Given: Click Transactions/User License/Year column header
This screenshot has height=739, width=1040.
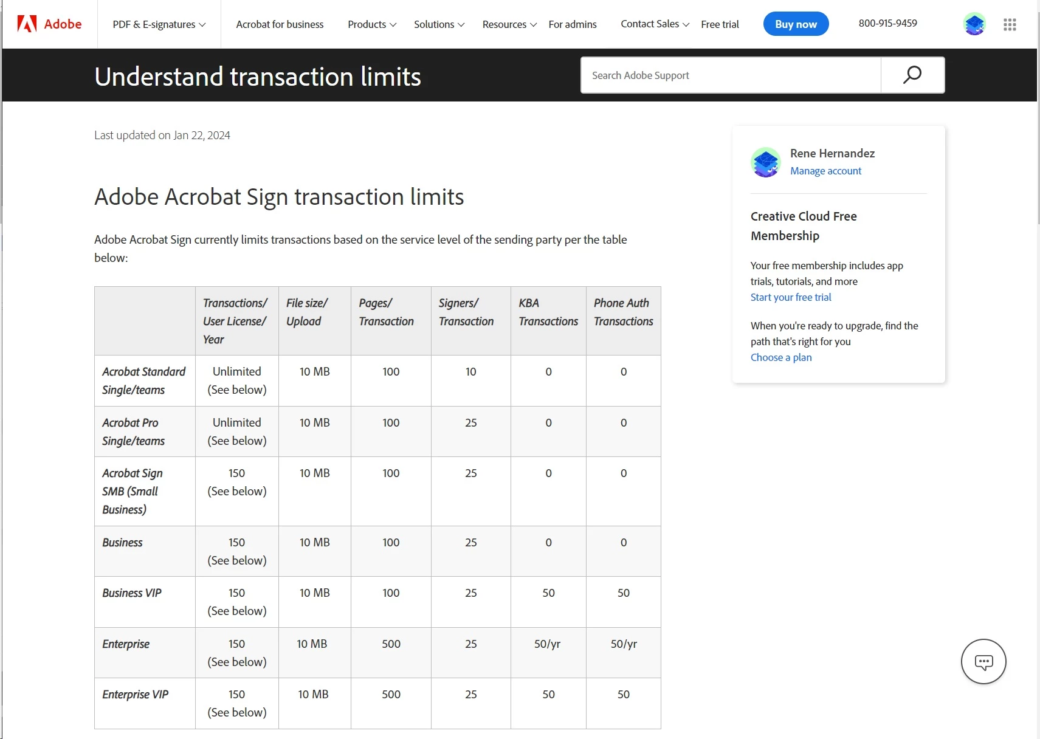Looking at the screenshot, I should coord(236,321).
